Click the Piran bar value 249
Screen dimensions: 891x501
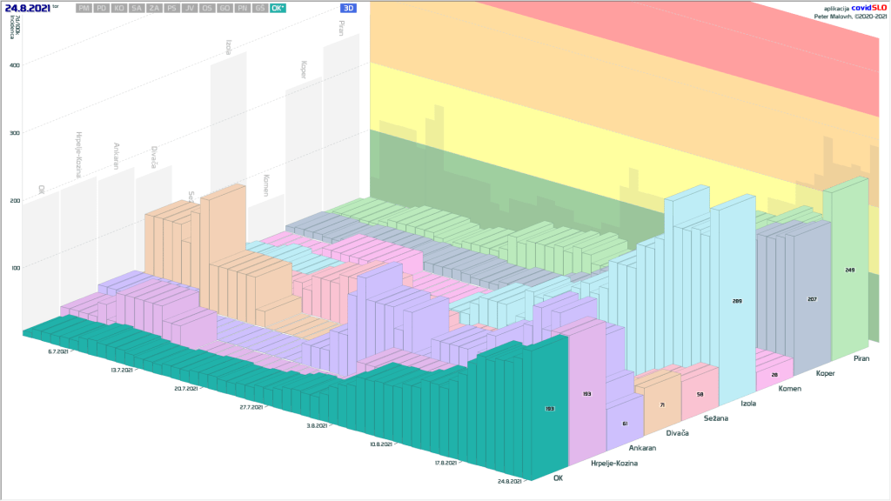[849, 271]
